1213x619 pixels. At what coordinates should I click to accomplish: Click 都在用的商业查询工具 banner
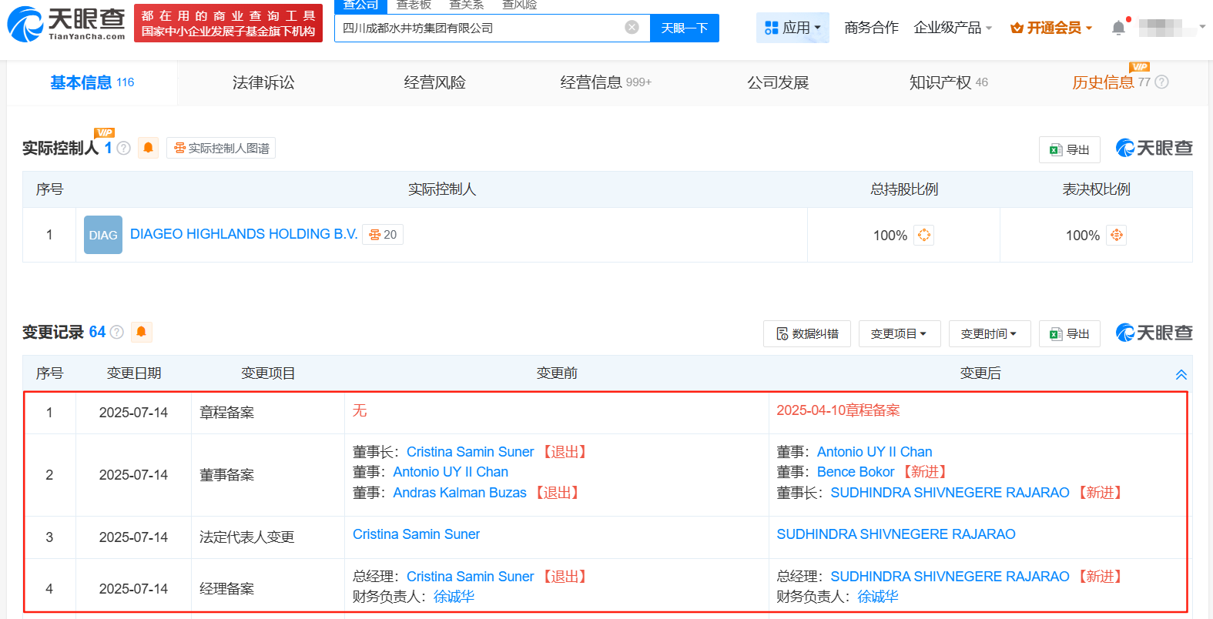pyautogui.click(x=228, y=23)
